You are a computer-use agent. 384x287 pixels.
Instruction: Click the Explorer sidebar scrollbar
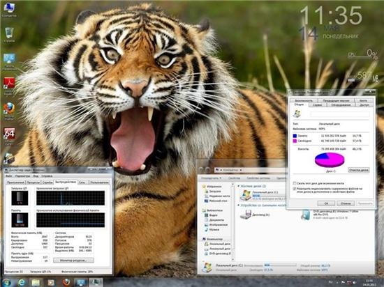pyautogui.click(x=232, y=222)
